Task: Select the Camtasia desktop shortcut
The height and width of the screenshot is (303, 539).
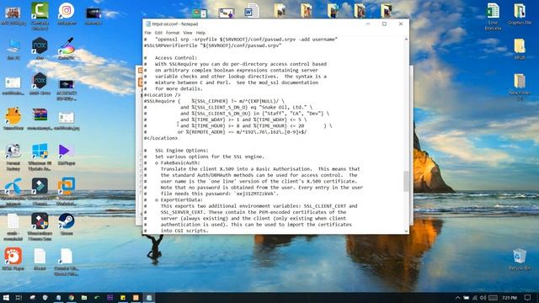Action: [40, 16]
